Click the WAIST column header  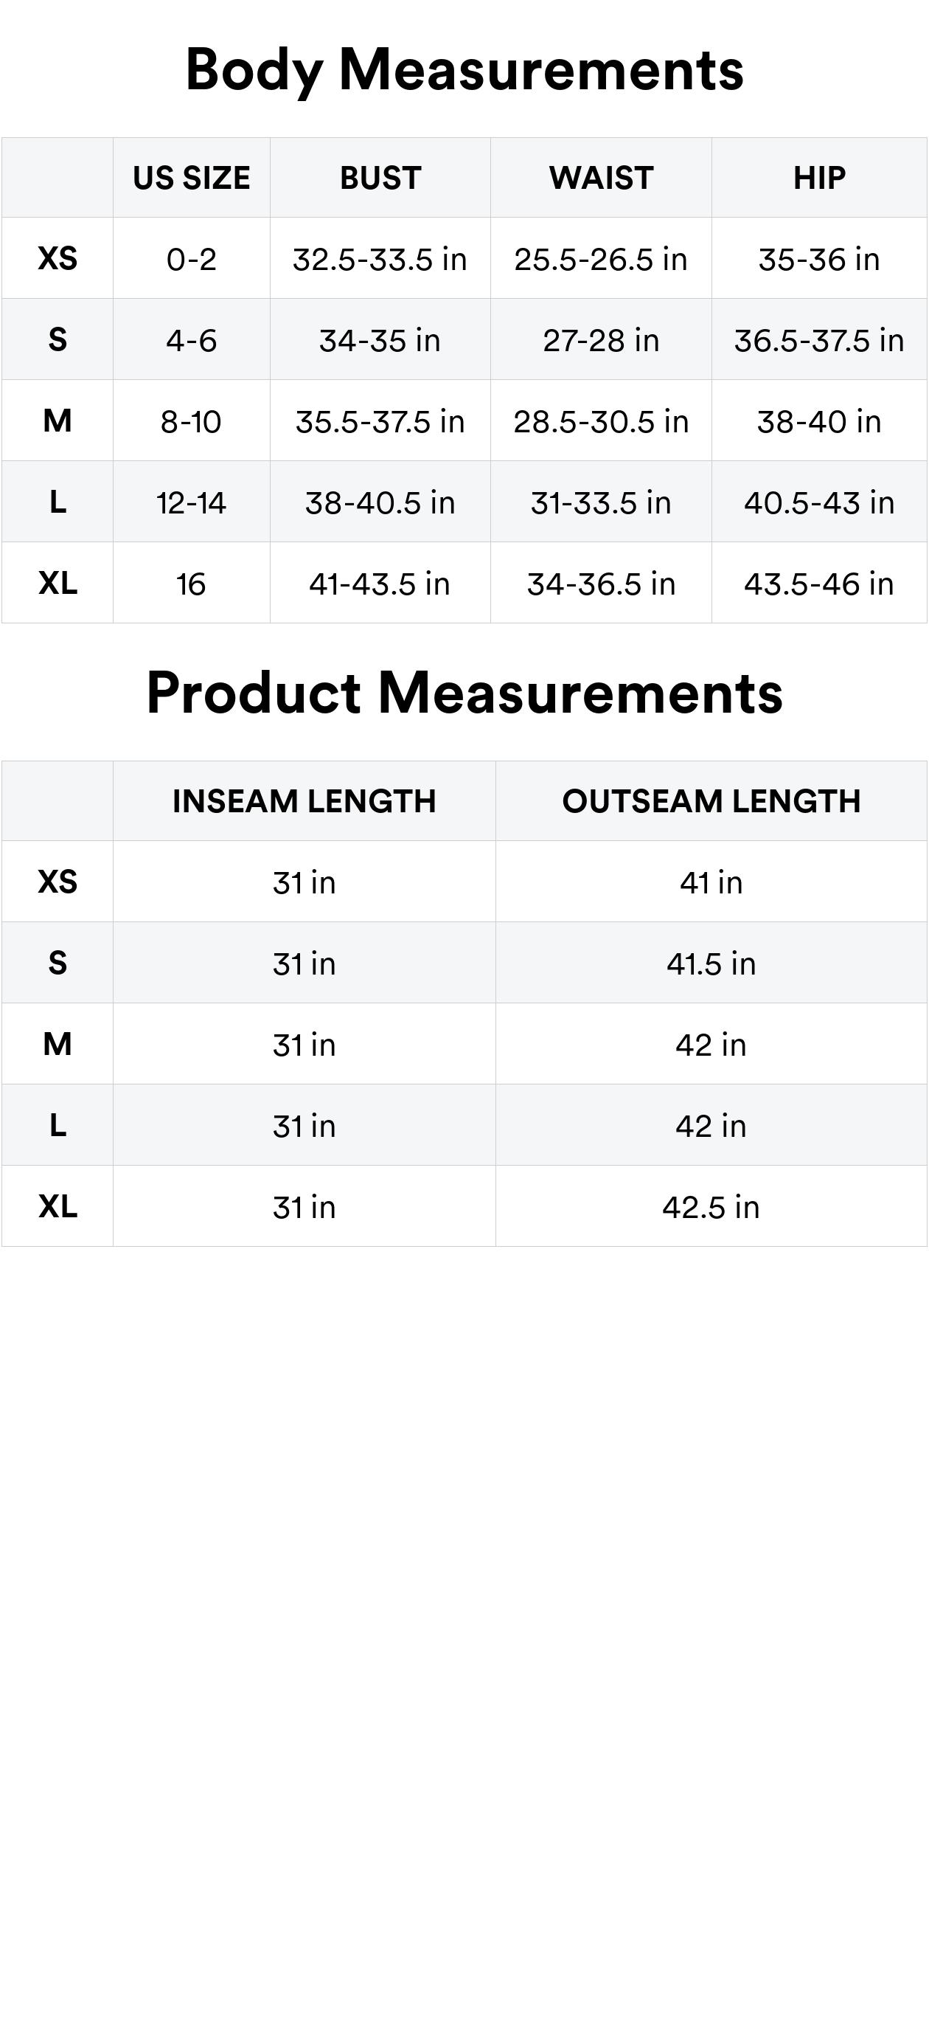(601, 178)
